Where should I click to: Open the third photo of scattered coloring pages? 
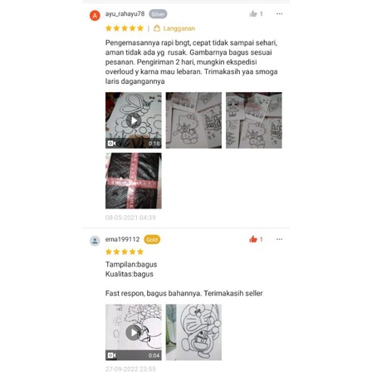254,120
